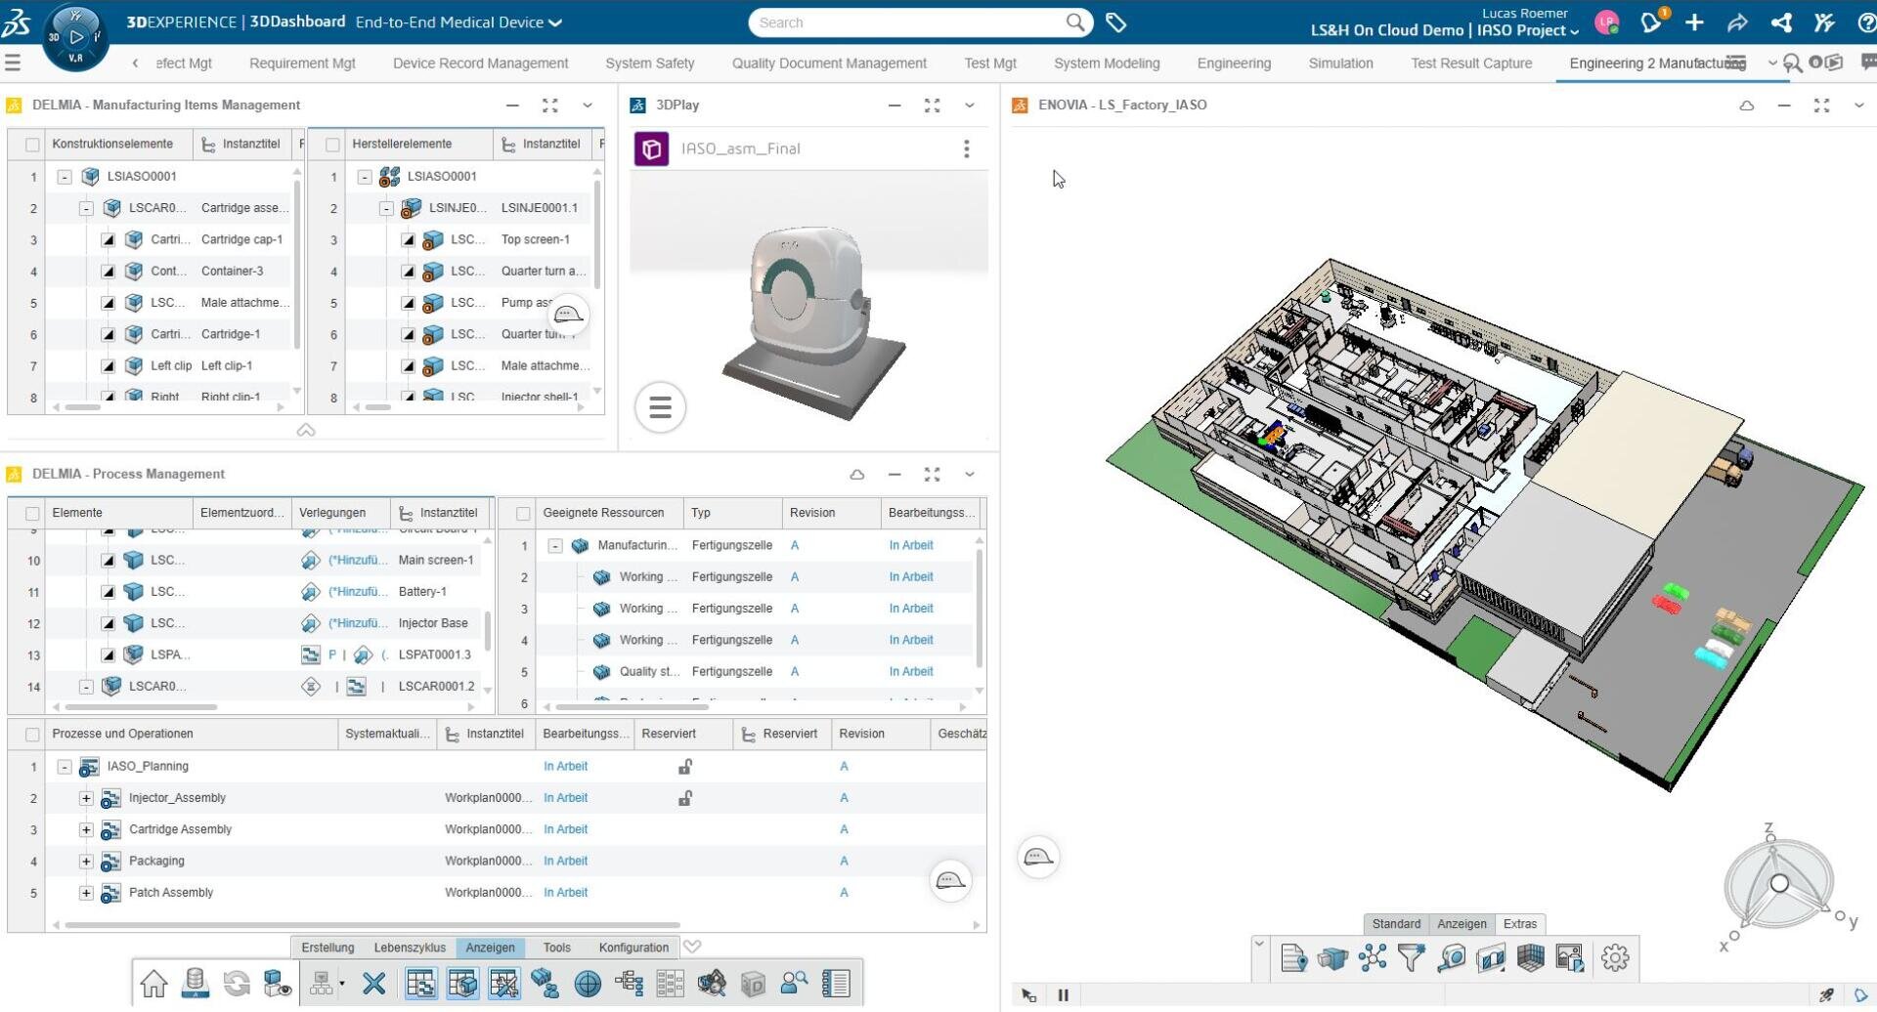Open the End-to-End Medical Device dashboard dropdown
This screenshot has width=1877, height=1012.
(x=458, y=21)
